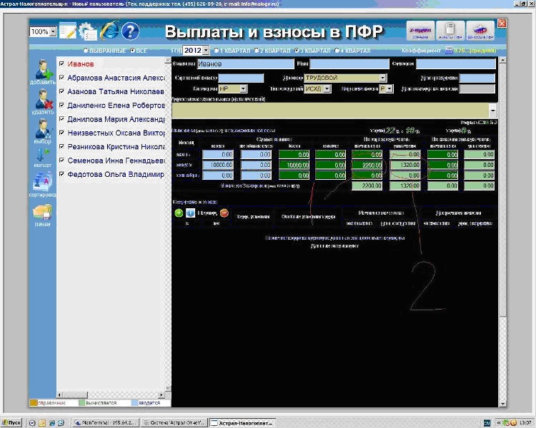The height and width of the screenshot is (428, 536).
Task: Open help with the blue question mark icon
Action: [130, 31]
